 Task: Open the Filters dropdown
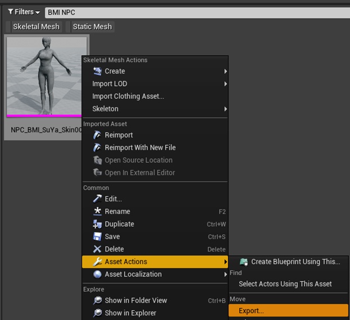coord(24,12)
